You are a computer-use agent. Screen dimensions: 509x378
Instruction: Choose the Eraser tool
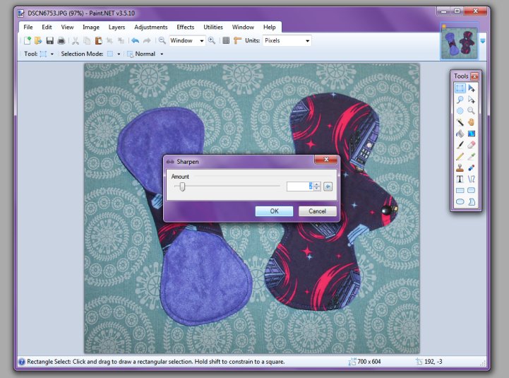471,144
